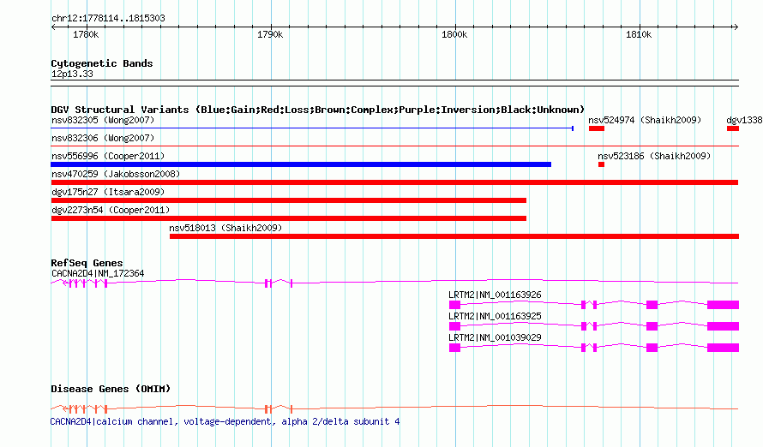
Task: Click the red bar for nsv518013
Action: point(454,236)
